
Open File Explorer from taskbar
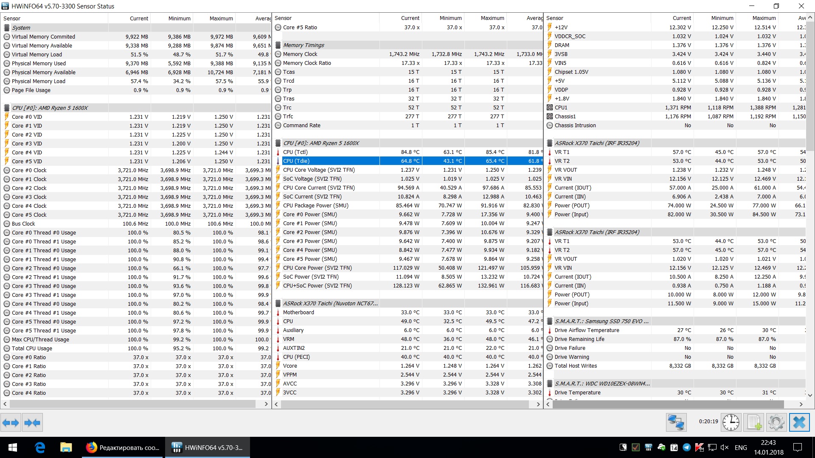(66, 447)
